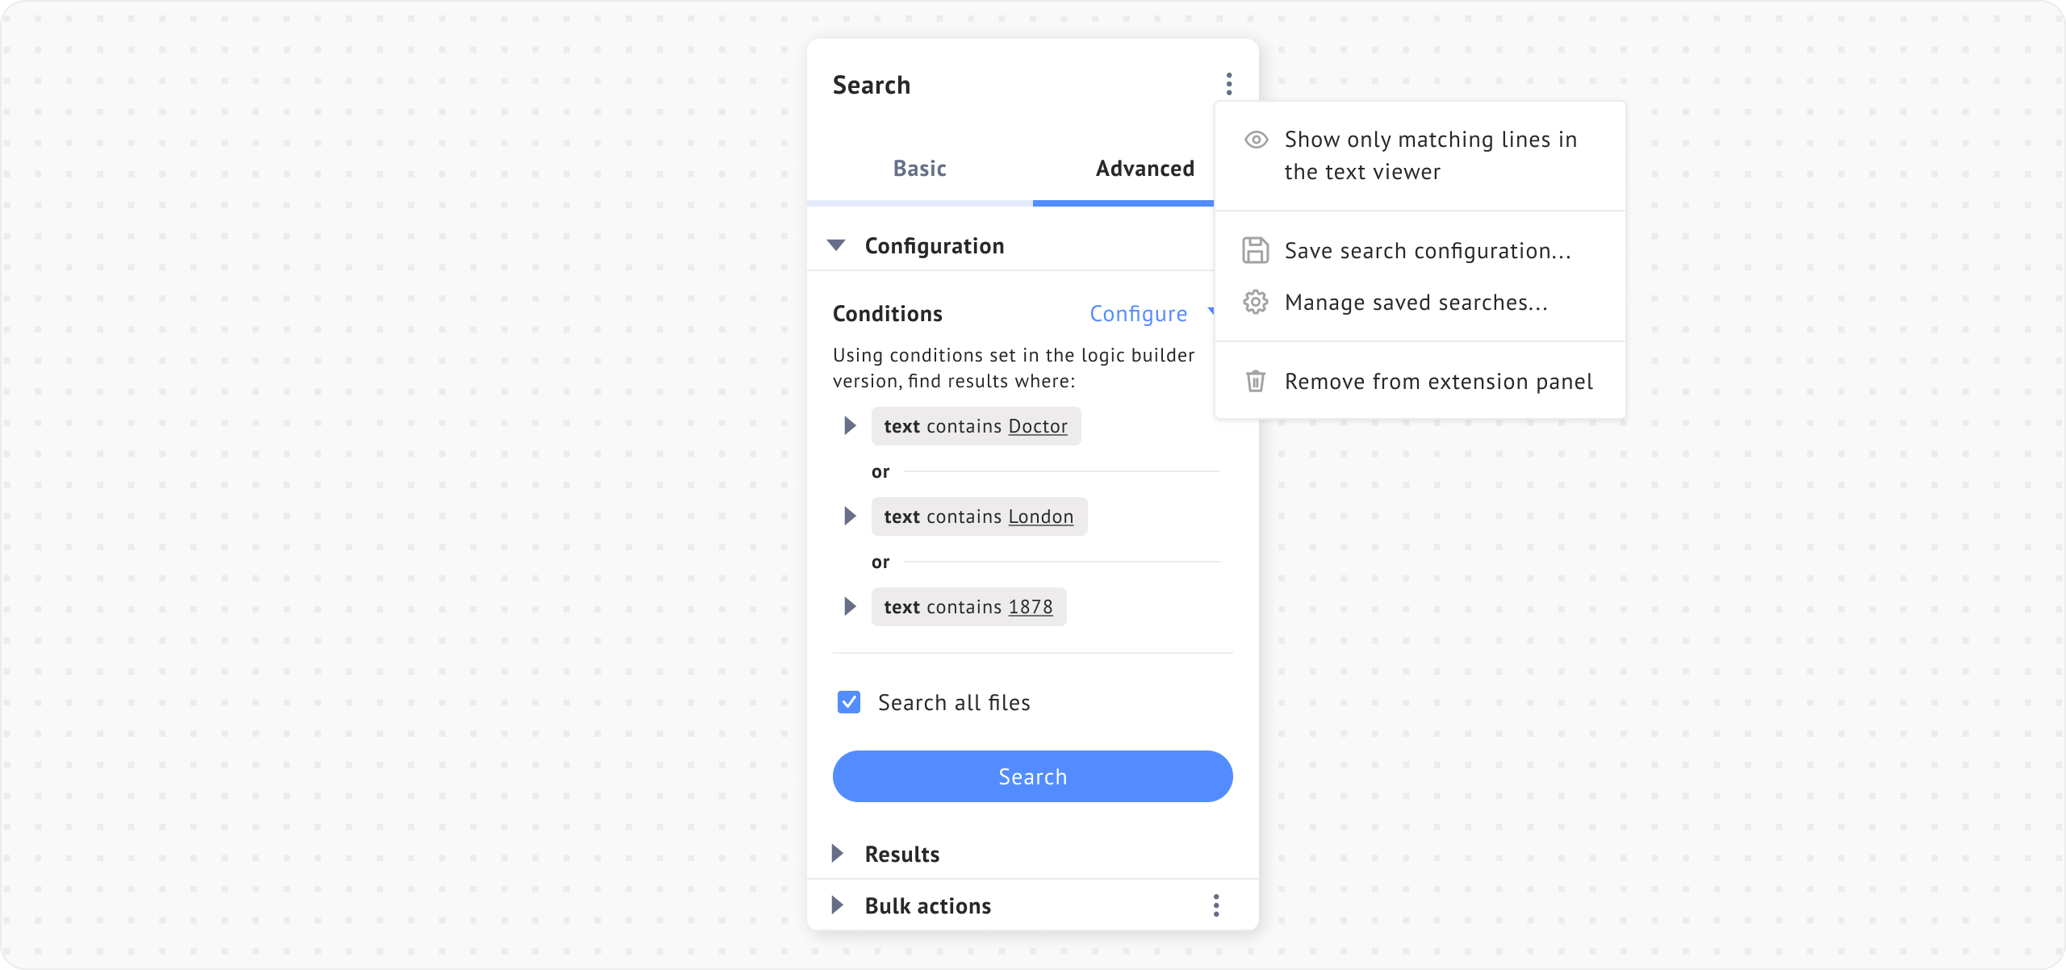Image resolution: width=2066 pixels, height=970 pixels.
Task: Open the Bulk actions kebab menu
Action: [1216, 905]
